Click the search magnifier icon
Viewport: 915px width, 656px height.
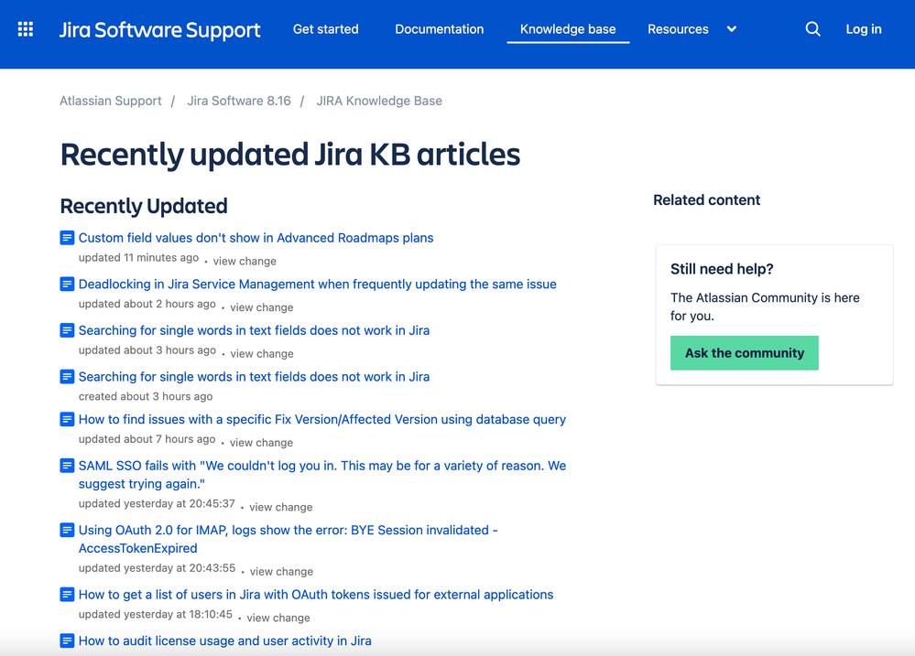tap(813, 29)
